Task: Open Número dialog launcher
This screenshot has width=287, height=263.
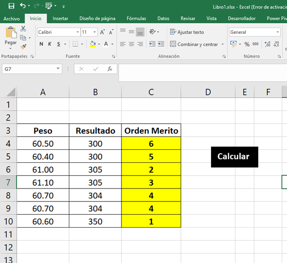Action: [279, 56]
